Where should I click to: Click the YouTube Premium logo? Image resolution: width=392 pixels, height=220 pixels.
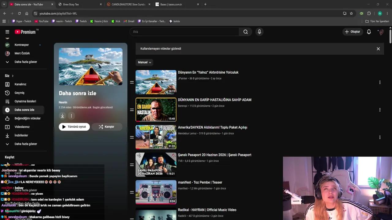click(25, 32)
